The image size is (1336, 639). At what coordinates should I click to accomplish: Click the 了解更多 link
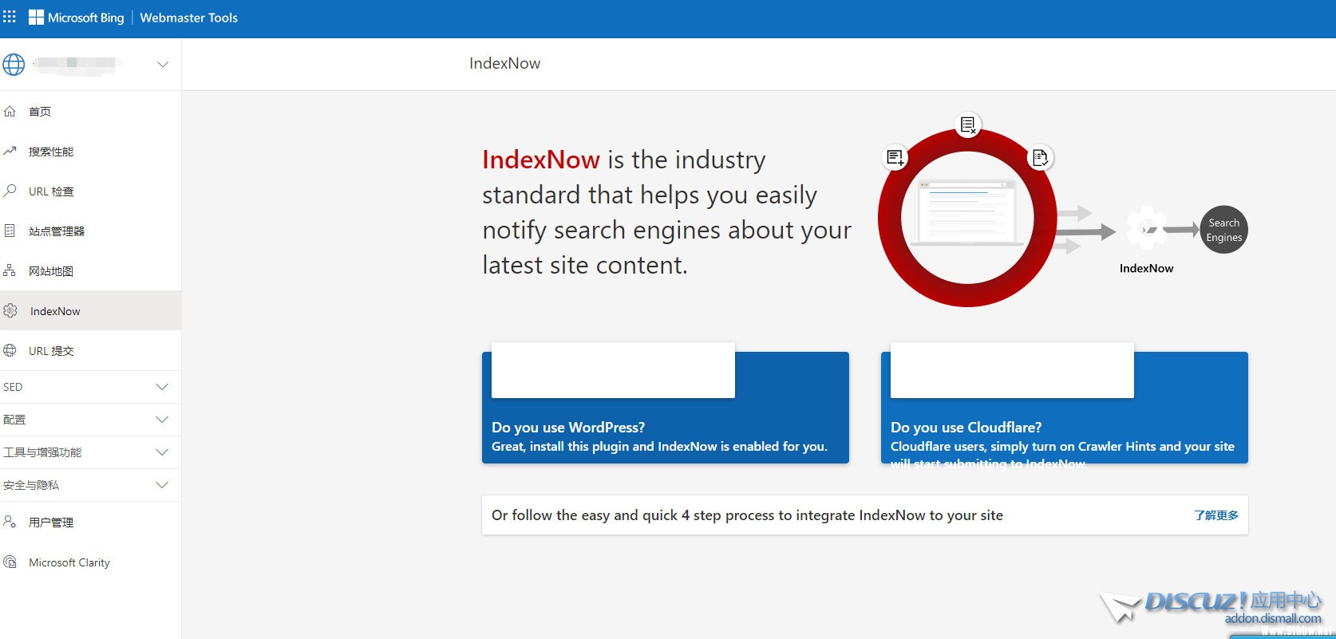[1215, 515]
